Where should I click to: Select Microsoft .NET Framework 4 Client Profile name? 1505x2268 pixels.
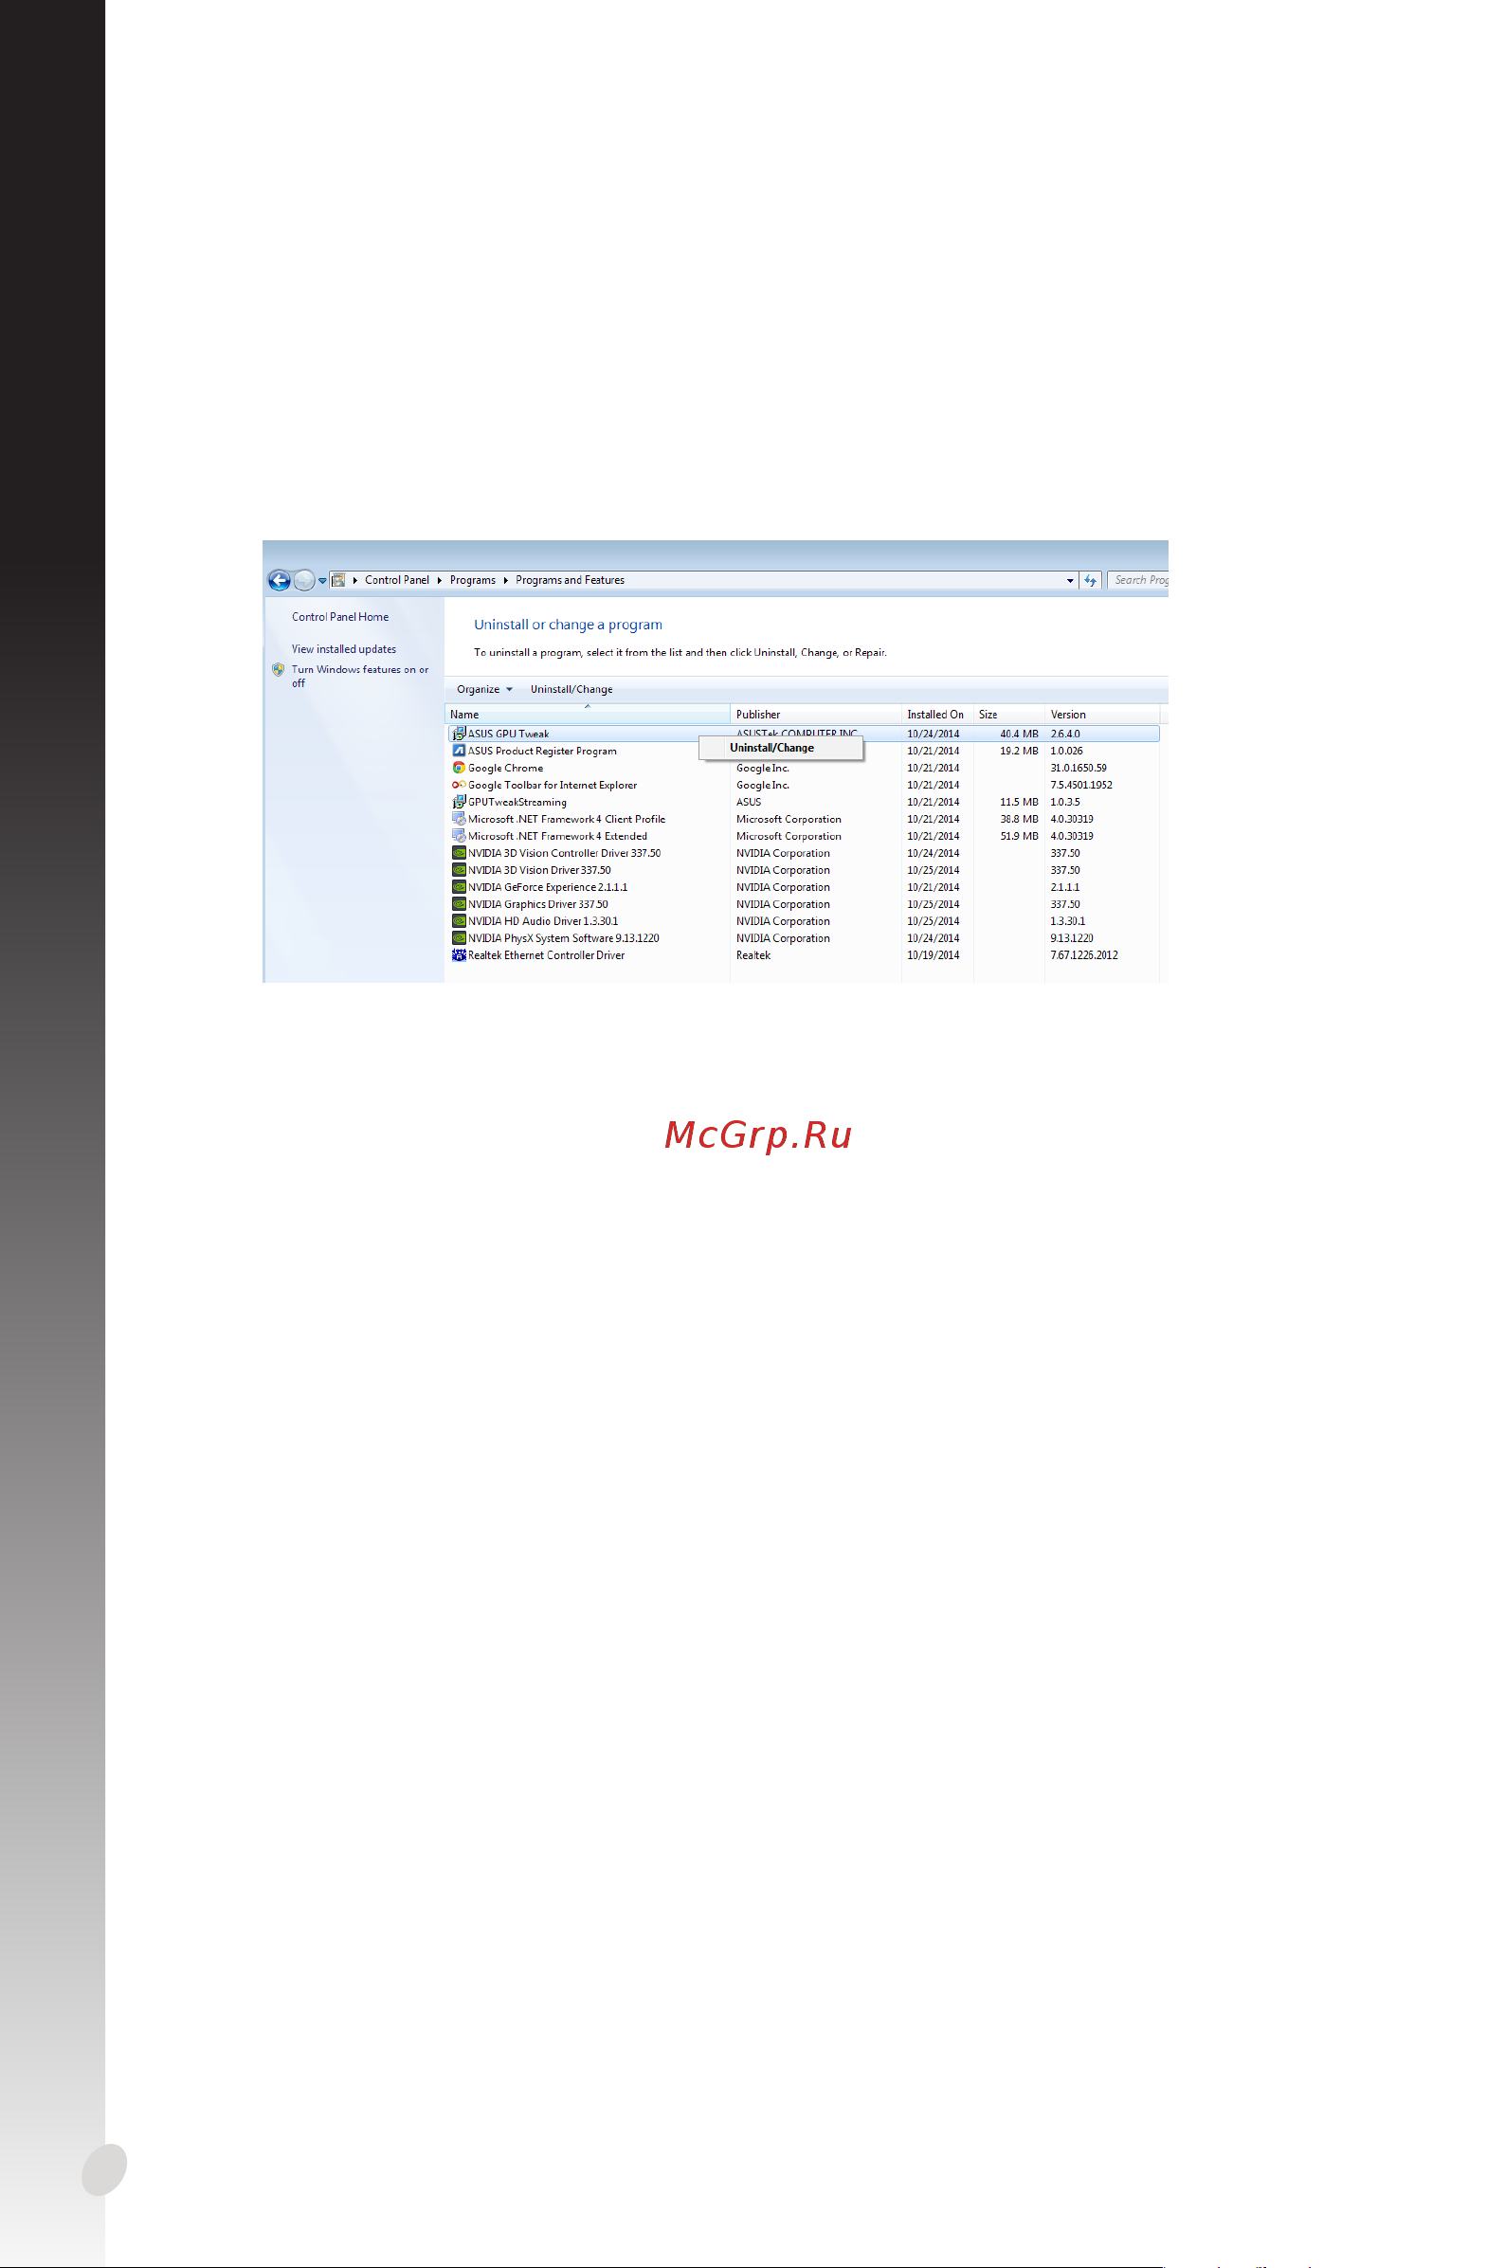(x=567, y=819)
